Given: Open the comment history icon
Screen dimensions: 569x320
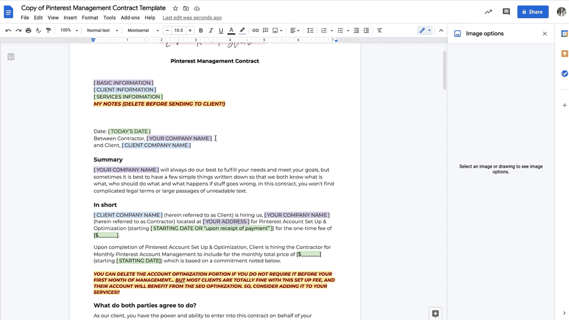Looking at the screenshot, I should point(506,12).
